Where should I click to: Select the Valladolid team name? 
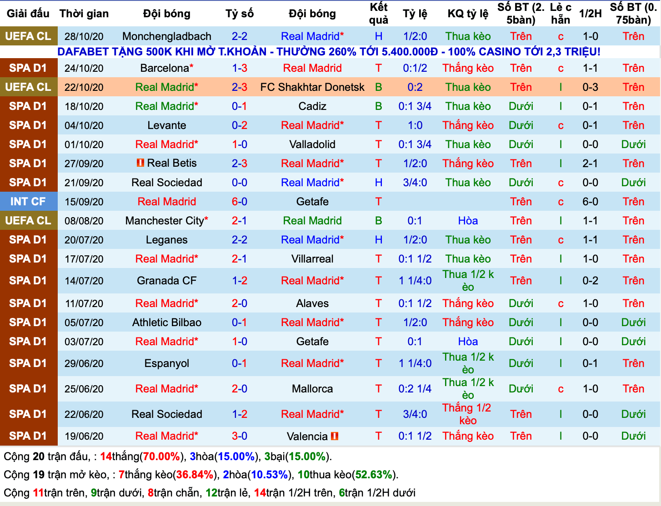click(312, 144)
